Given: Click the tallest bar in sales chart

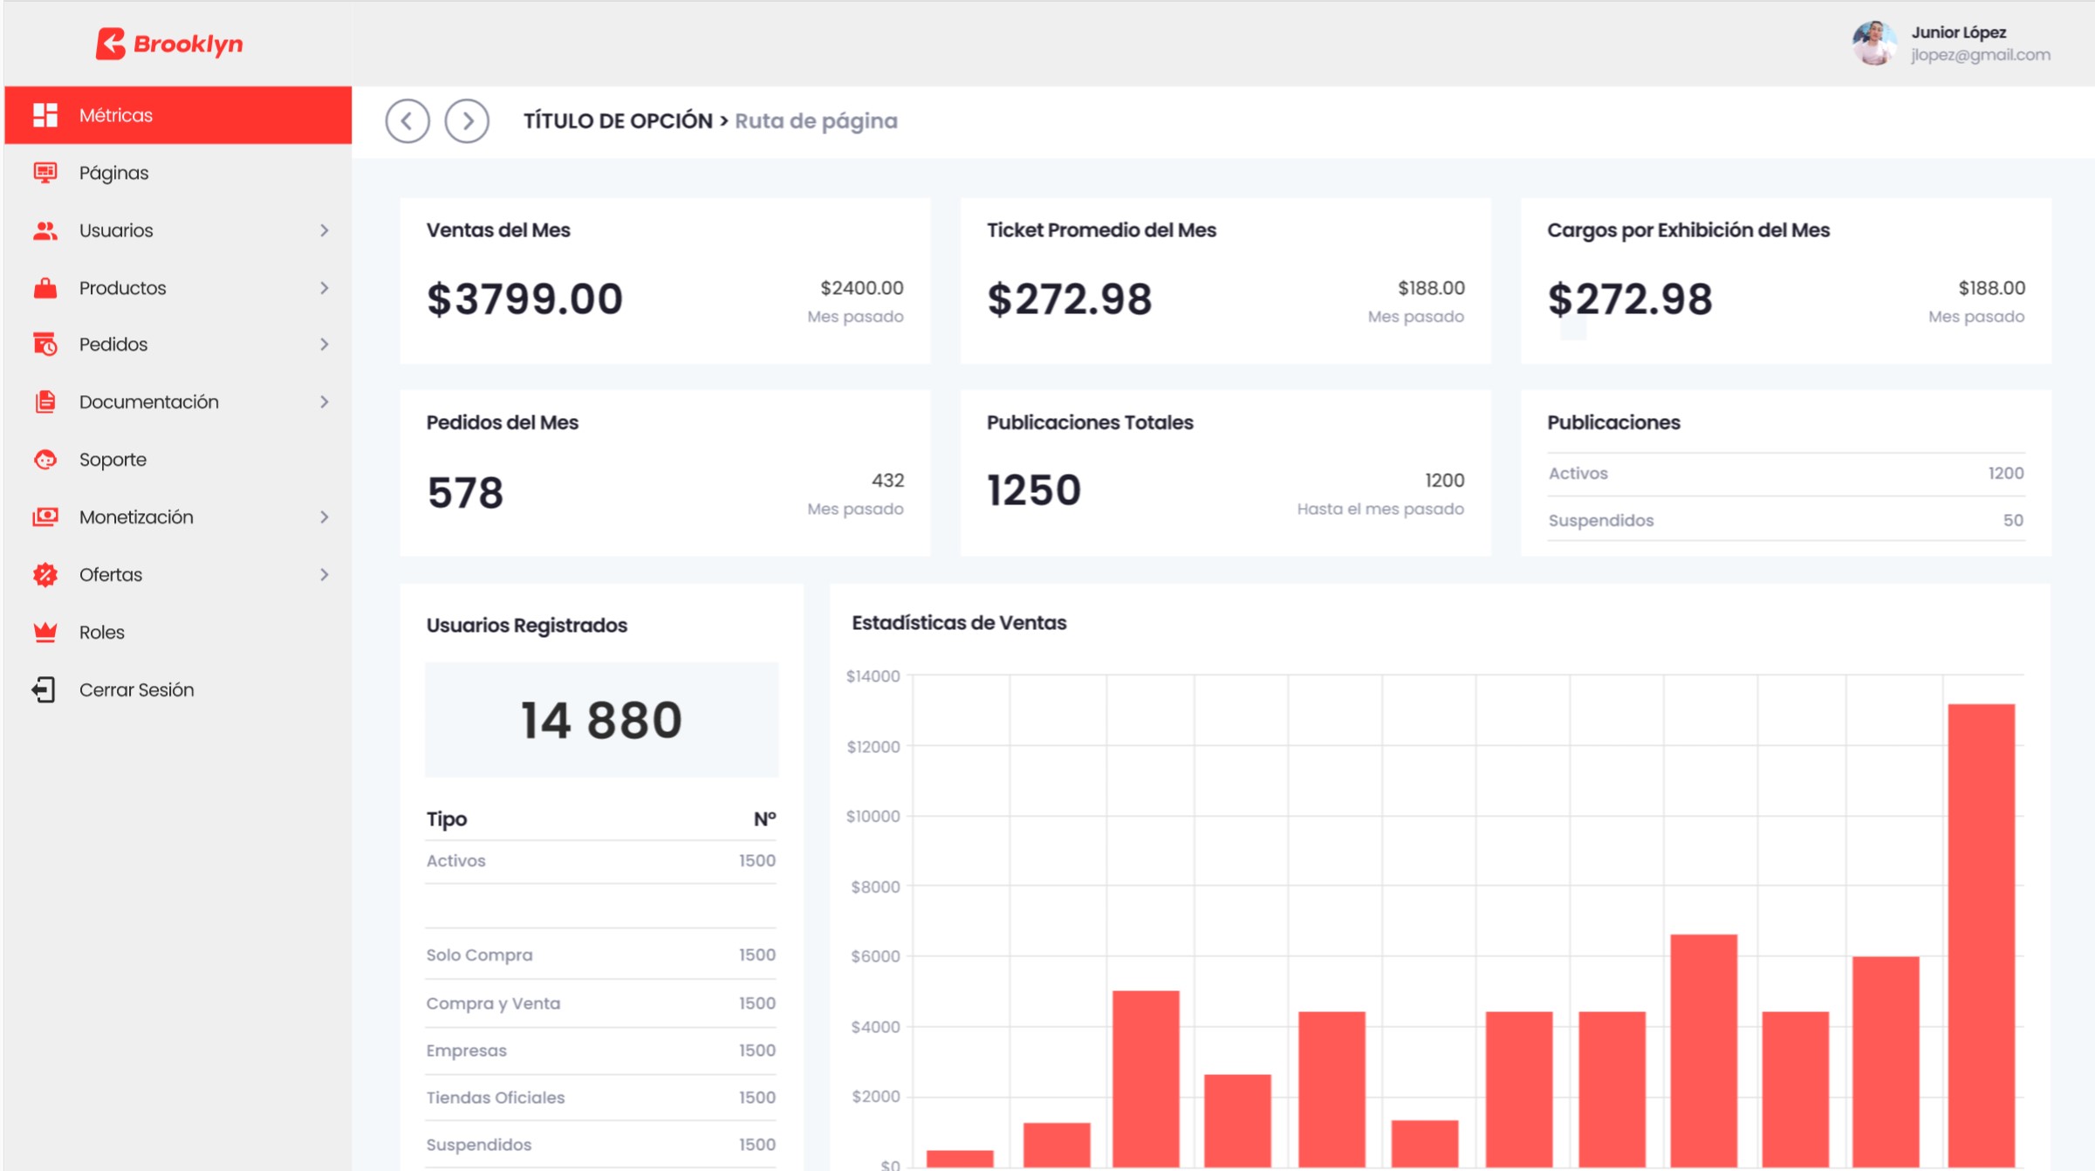Looking at the screenshot, I should click(1982, 935).
